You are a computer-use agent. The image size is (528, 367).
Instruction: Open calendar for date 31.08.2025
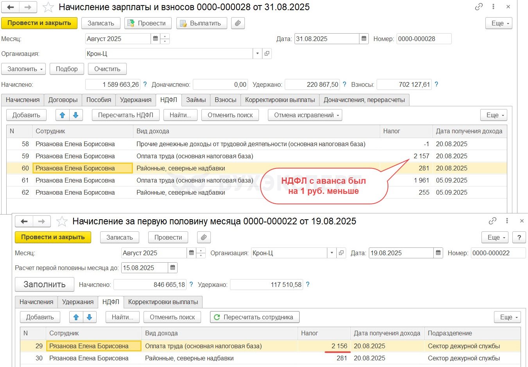364,39
